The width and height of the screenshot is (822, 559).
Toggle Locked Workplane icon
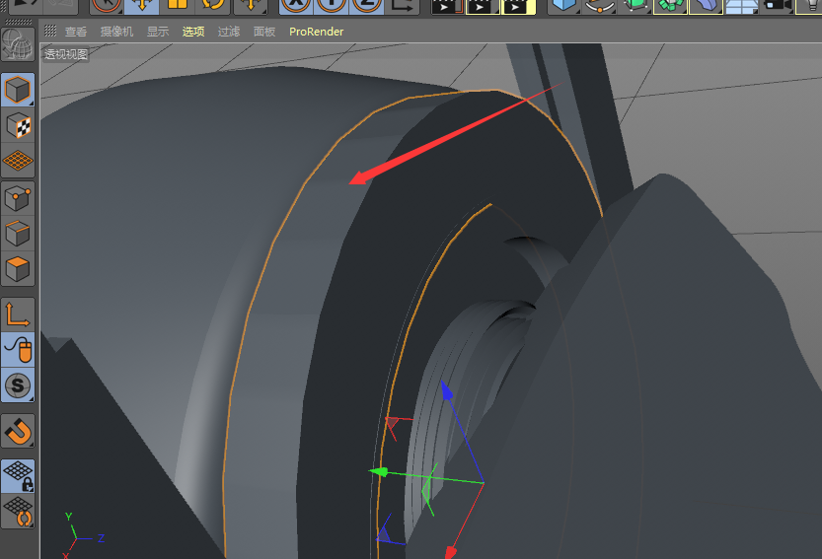[x=18, y=476]
